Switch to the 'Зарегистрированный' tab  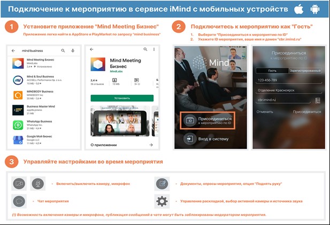point(305,70)
